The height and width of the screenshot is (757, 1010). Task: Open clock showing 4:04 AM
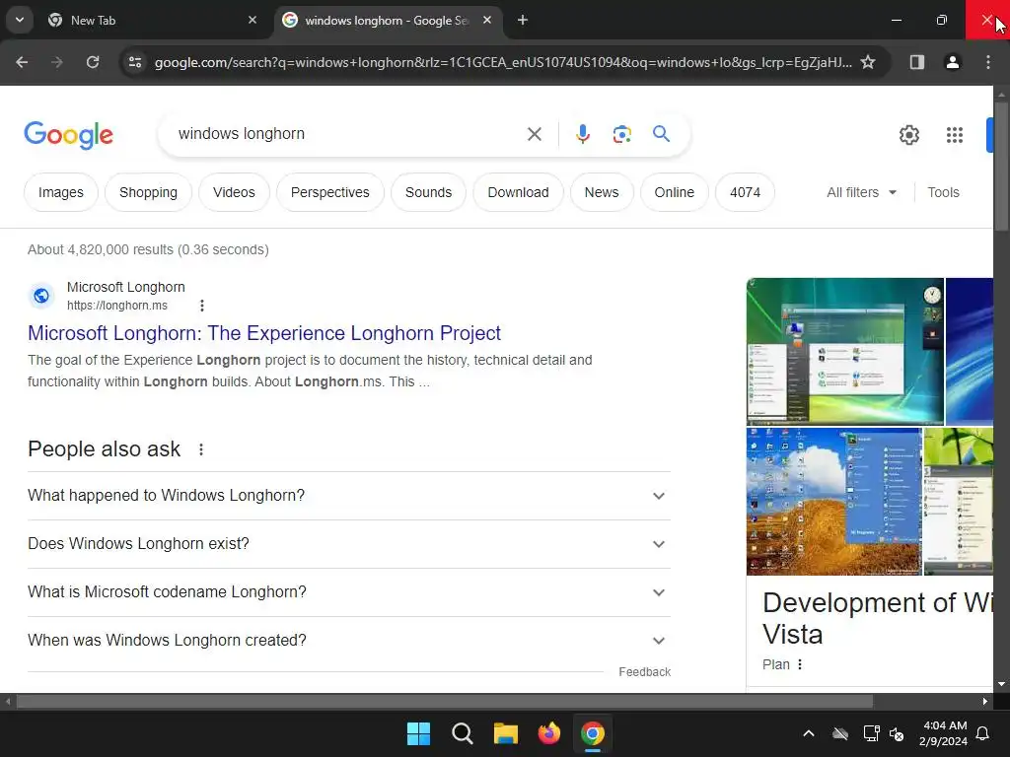click(x=944, y=733)
